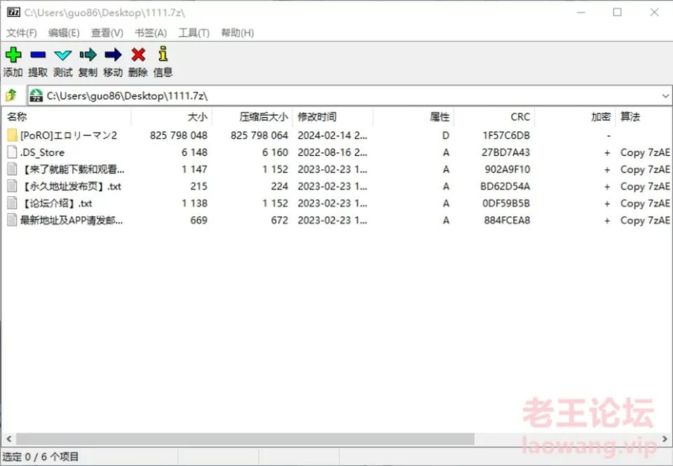This screenshot has width=673, height=466.
Task: Click the date 2024-02-14 cell
Action: (332, 135)
